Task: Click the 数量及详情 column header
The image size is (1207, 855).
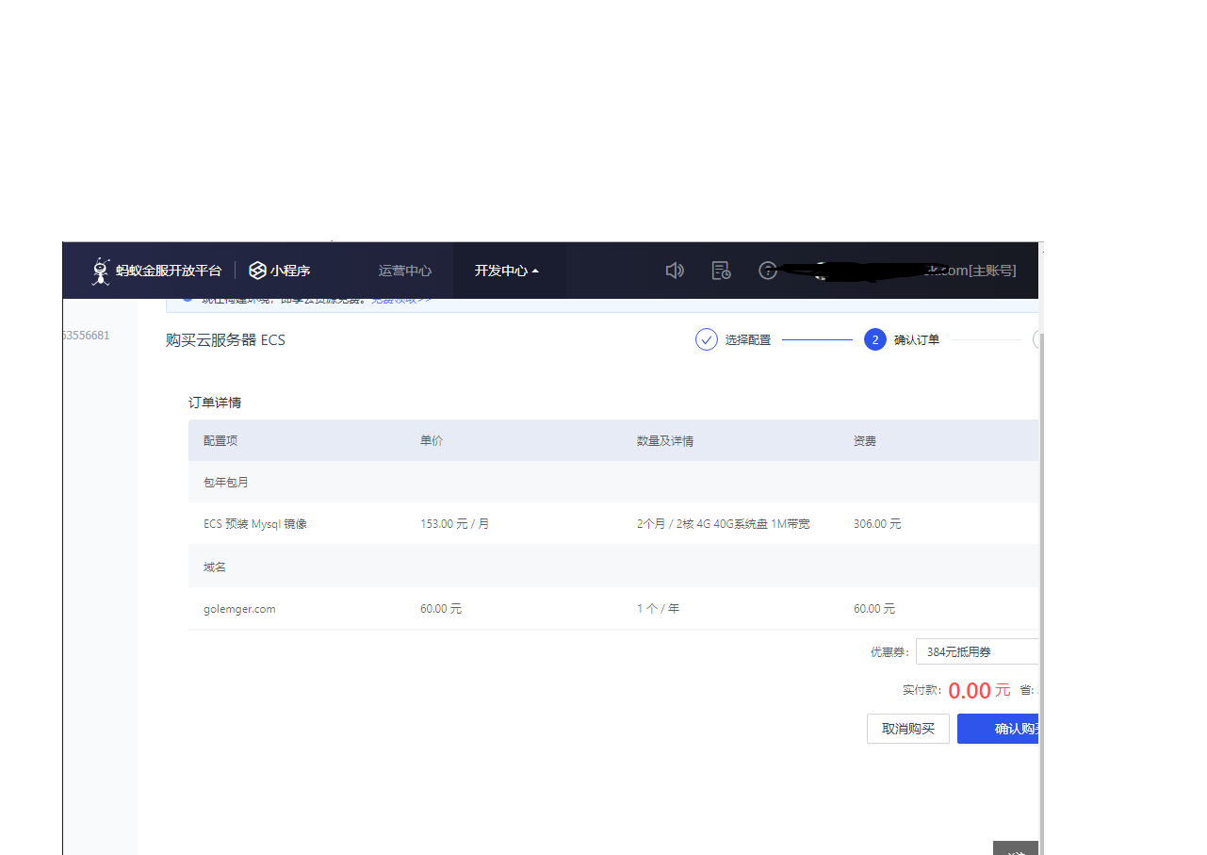Action: pos(665,440)
